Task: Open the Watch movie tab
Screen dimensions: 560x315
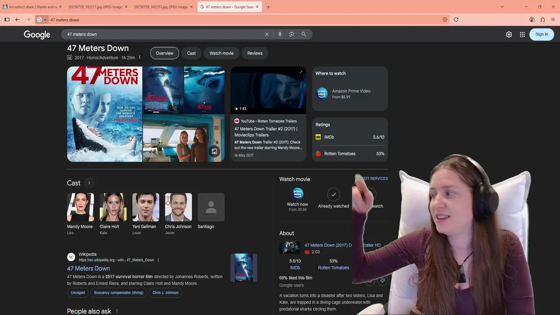Action: point(221,53)
